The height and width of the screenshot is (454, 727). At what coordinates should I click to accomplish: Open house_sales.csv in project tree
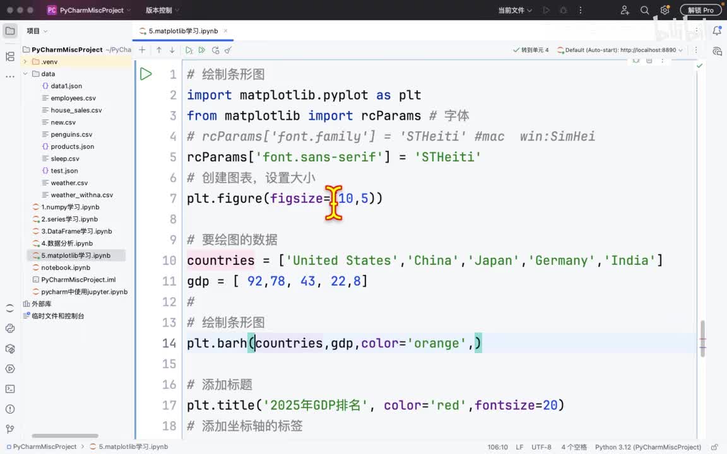76,110
